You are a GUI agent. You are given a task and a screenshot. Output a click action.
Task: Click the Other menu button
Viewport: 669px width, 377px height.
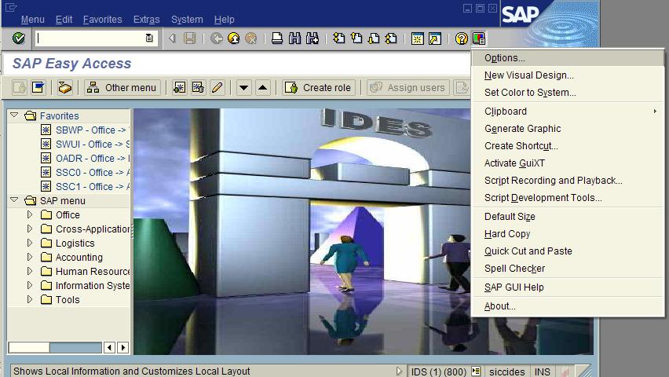coord(122,87)
